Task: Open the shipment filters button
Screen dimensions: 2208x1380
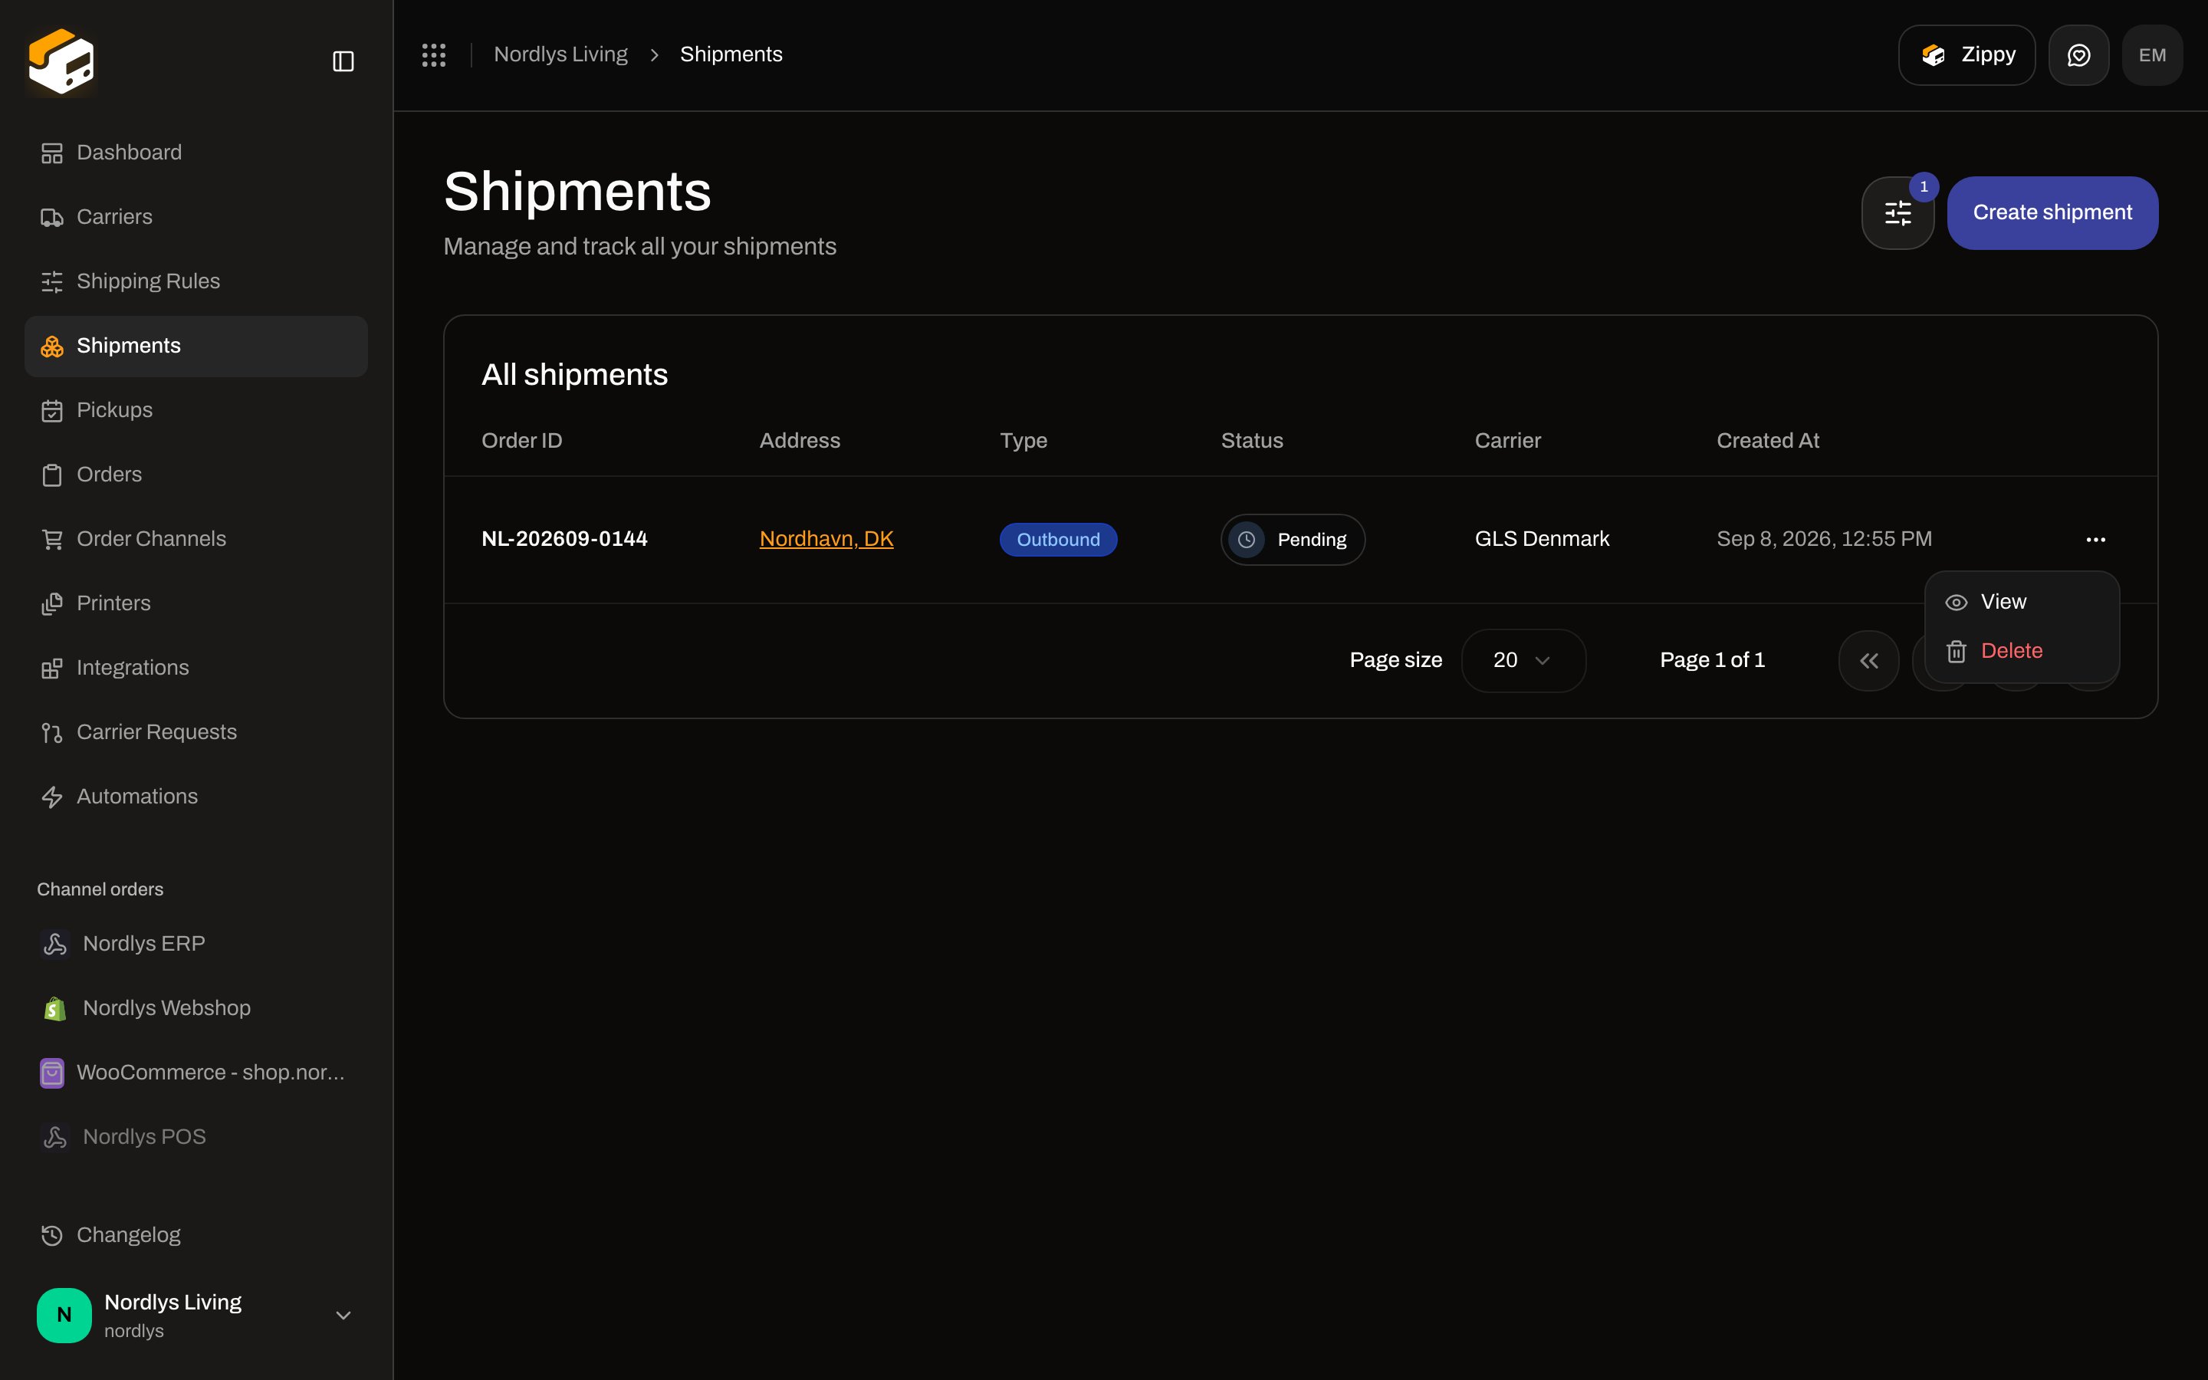Action: click(1898, 212)
